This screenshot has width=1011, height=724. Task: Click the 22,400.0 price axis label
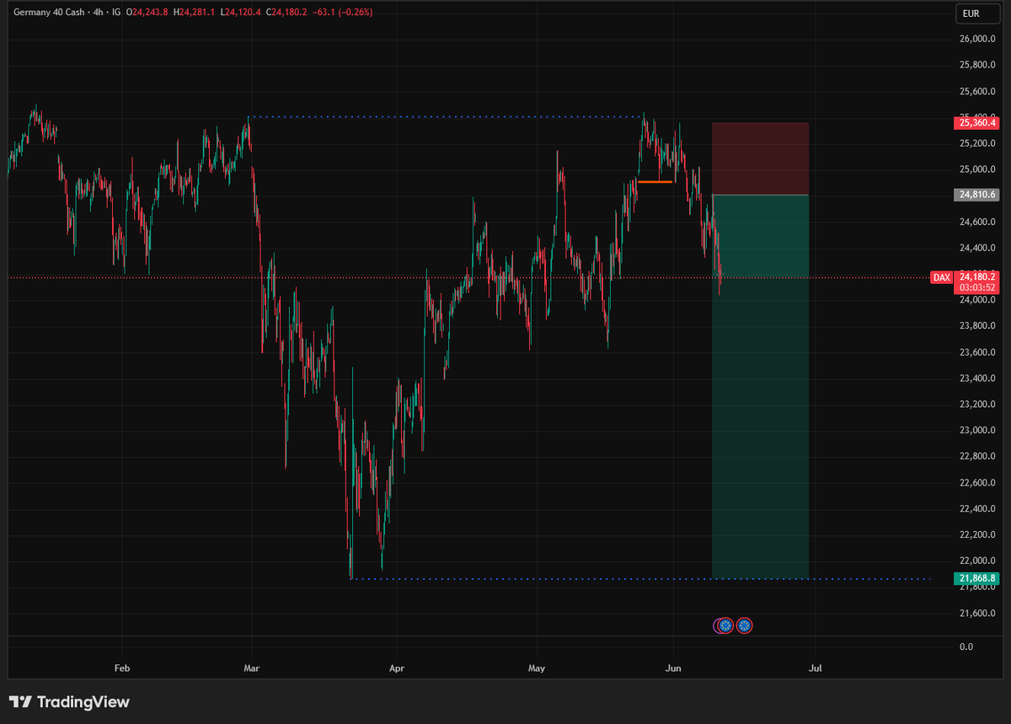point(977,508)
